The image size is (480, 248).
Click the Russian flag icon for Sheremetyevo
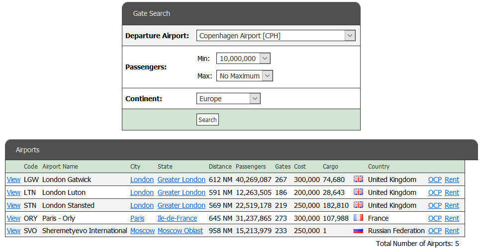tap(358, 231)
